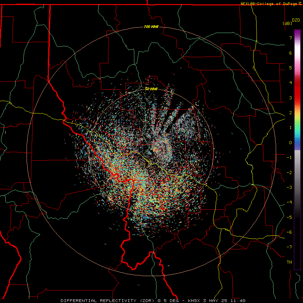Viewport: 303px width, 303px height.
Task: Click the 3 MAY 25 date text
Action: (x=216, y=301)
